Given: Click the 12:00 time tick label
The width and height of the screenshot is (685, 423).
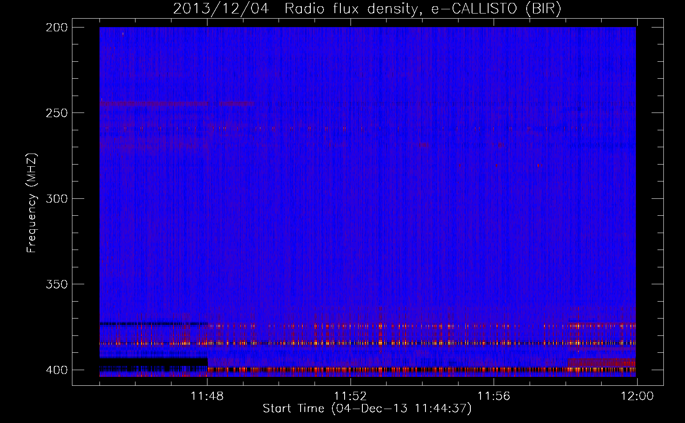Looking at the screenshot, I should [637, 396].
